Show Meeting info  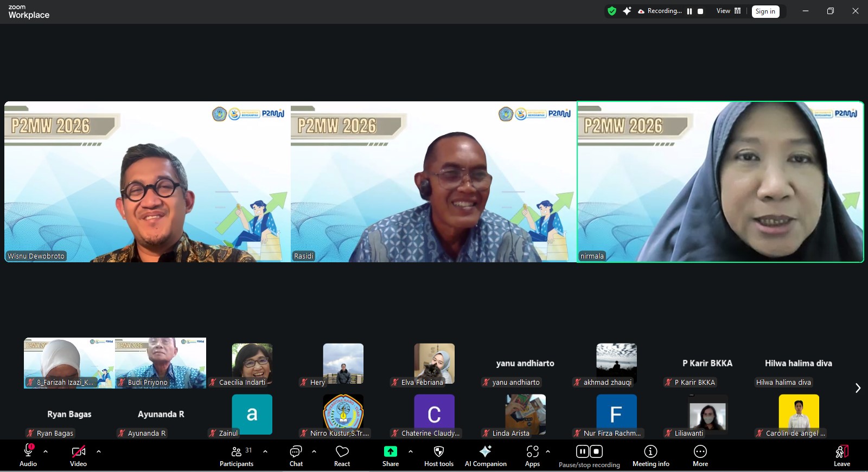[650, 455]
